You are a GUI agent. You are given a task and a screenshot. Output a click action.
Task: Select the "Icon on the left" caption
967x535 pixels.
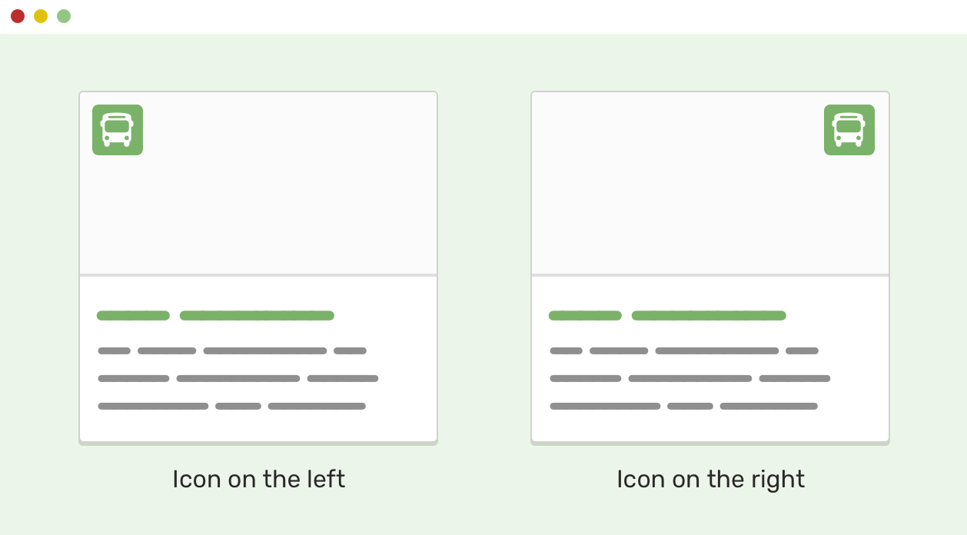click(x=258, y=479)
